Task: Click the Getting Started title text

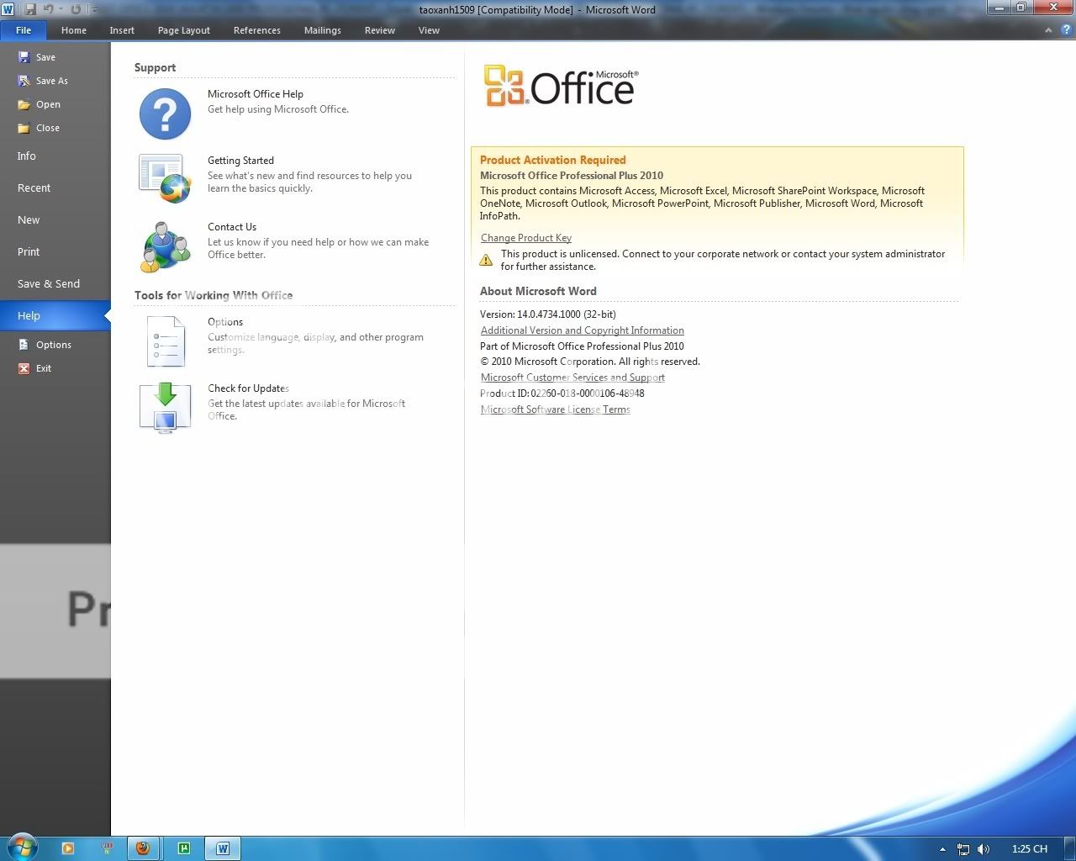Action: coord(240,161)
